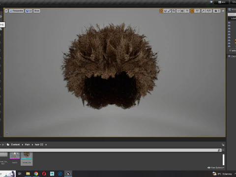Viewport: 236px width, 177px height.
Task: Click the surface snapping icon in viewport toolbar
Action: pos(178,11)
